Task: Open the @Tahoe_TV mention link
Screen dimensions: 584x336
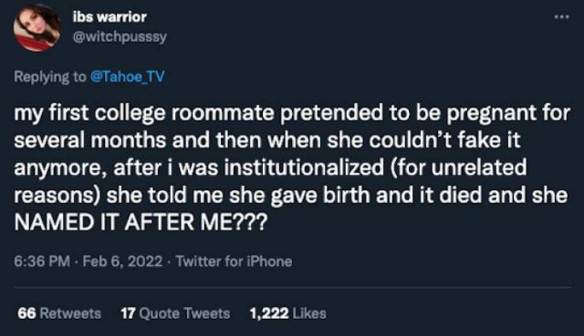Action: coord(128,76)
